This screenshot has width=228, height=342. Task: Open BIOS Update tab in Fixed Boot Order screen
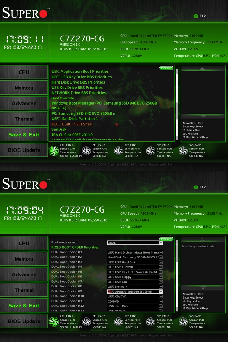24,321
